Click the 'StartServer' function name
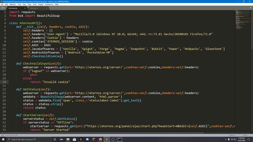The height and width of the screenshot is (142, 253). coord(32,115)
